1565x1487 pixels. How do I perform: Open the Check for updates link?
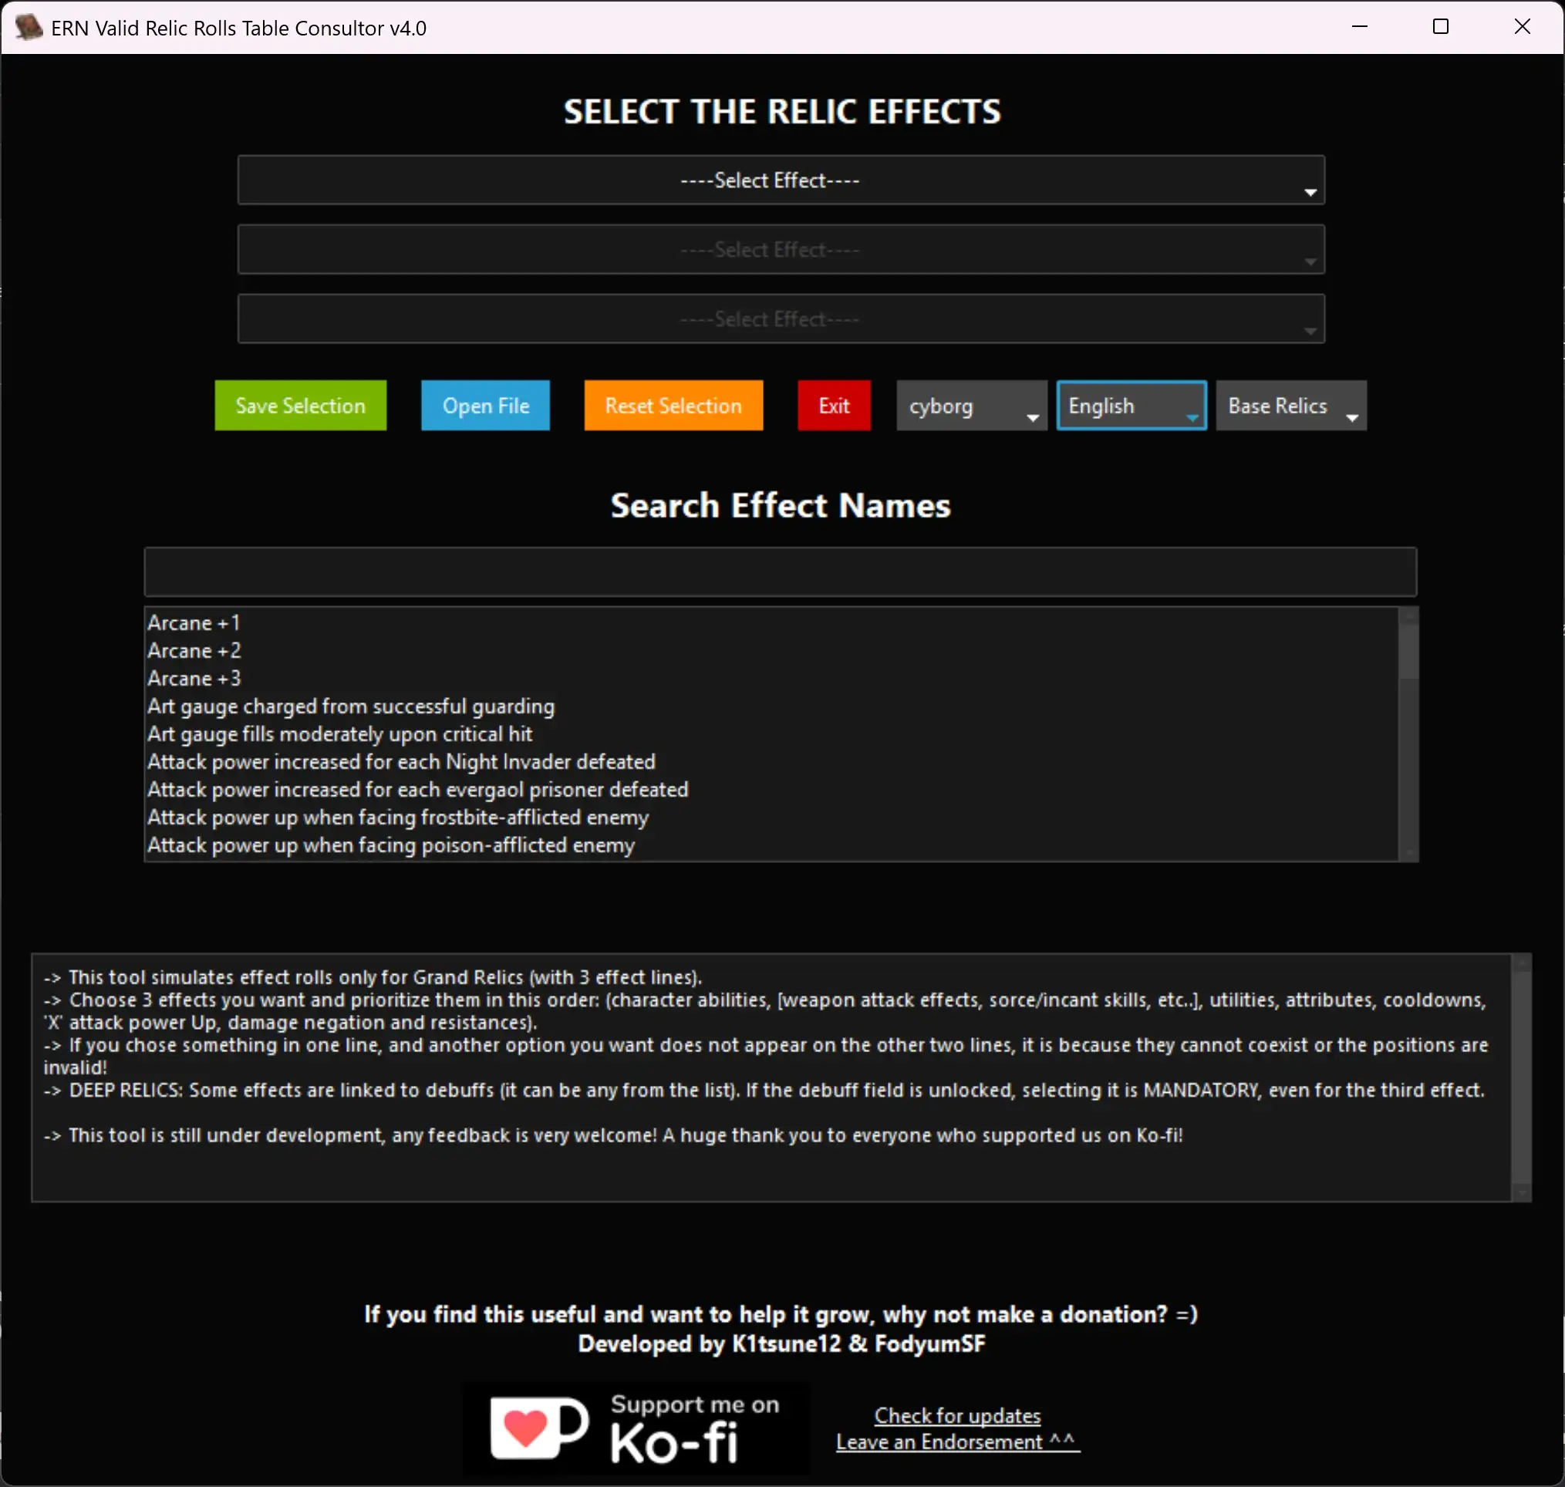(957, 1416)
